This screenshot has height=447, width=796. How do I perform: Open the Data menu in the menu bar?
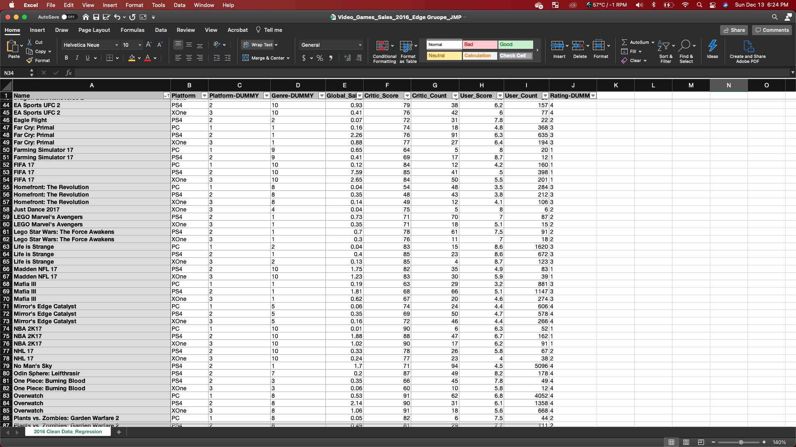click(179, 5)
